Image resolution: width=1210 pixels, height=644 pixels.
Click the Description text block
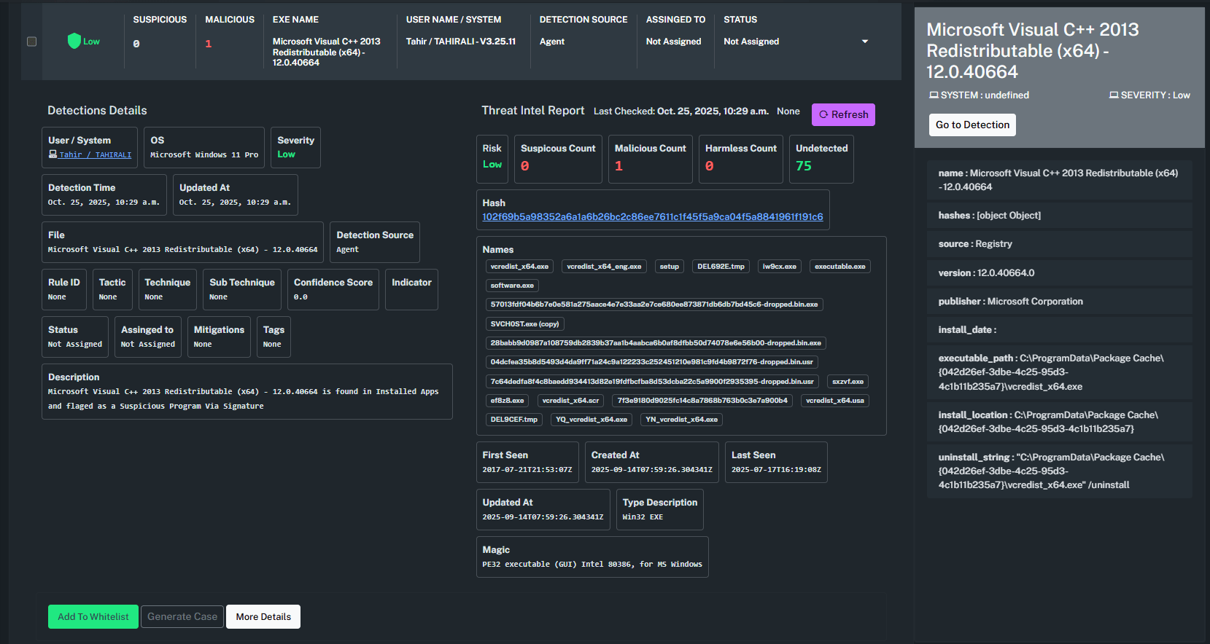coord(247,391)
